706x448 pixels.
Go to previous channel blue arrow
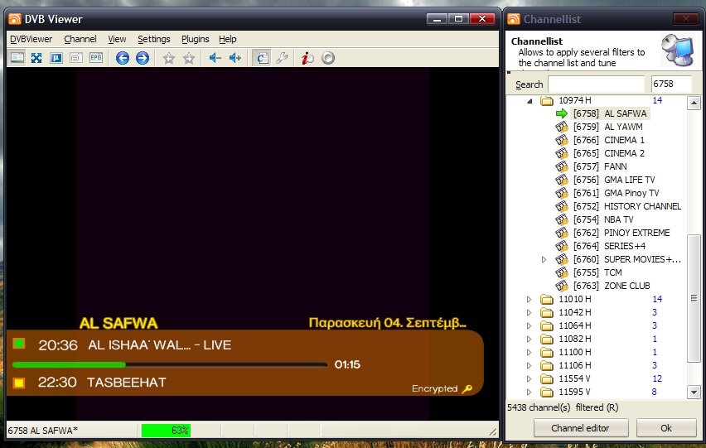coord(123,58)
